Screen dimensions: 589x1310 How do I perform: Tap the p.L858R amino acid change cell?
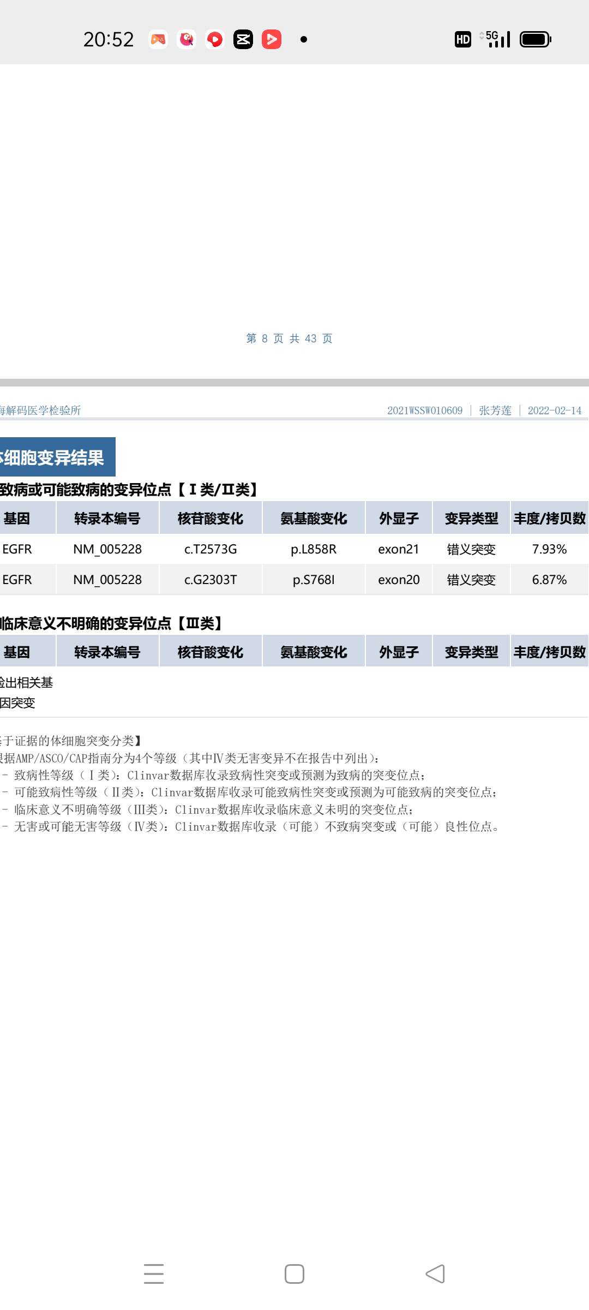click(314, 549)
